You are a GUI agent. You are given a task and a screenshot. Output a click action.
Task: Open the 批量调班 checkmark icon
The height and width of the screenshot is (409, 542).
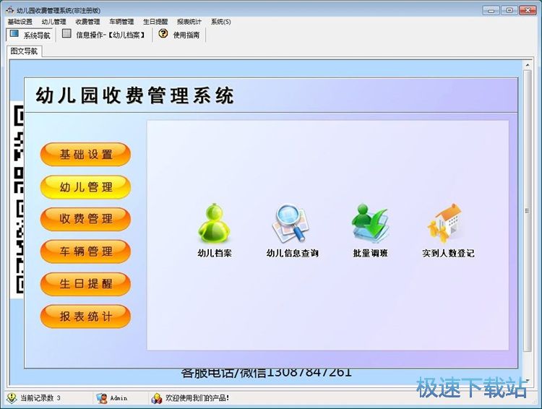[370, 223]
